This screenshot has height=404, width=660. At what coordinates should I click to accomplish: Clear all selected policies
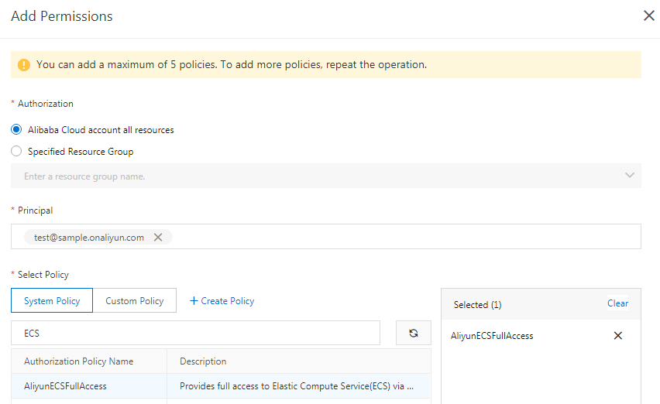(x=617, y=303)
